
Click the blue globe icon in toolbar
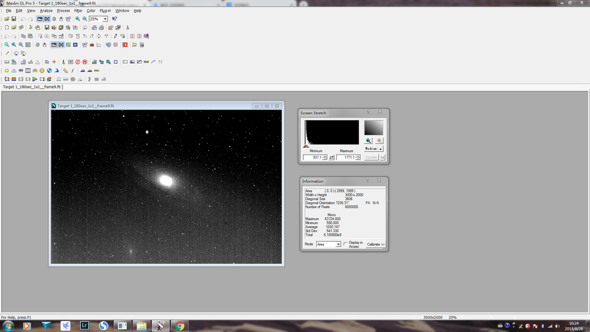(x=50, y=70)
